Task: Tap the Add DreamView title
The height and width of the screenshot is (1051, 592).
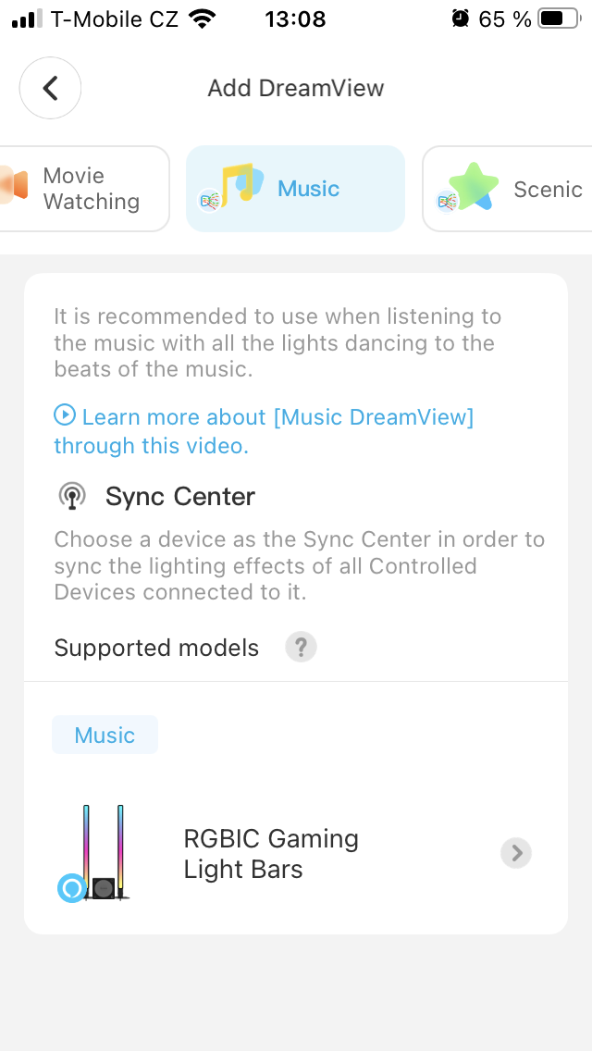Action: (x=295, y=88)
